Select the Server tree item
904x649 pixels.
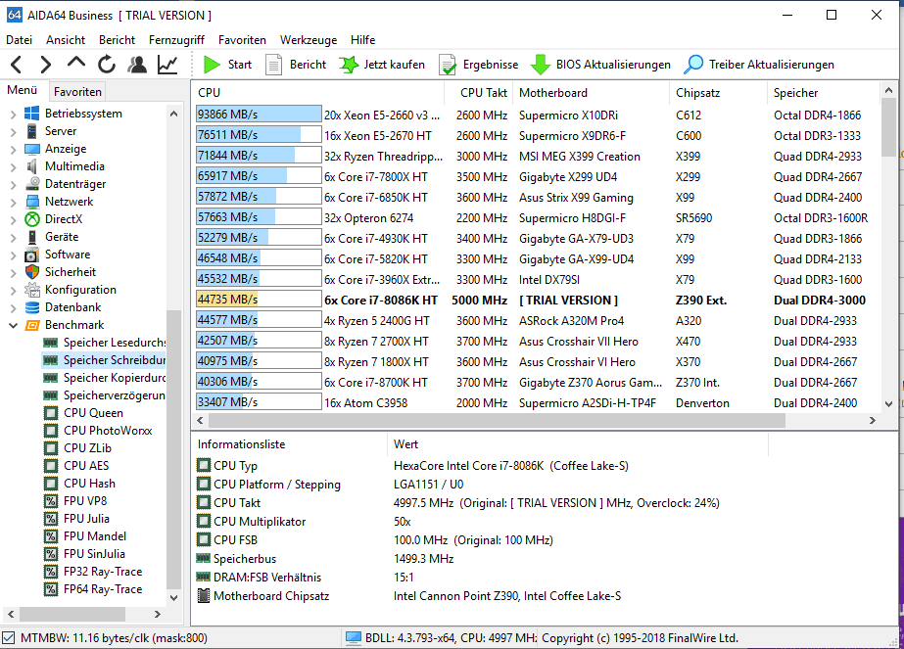point(61,131)
